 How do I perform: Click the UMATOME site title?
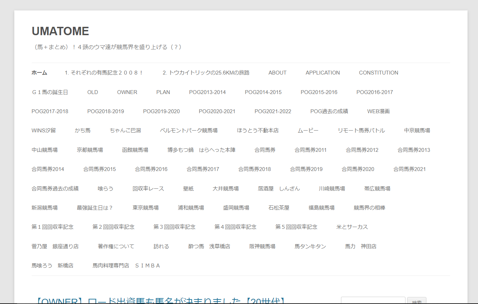(60, 31)
